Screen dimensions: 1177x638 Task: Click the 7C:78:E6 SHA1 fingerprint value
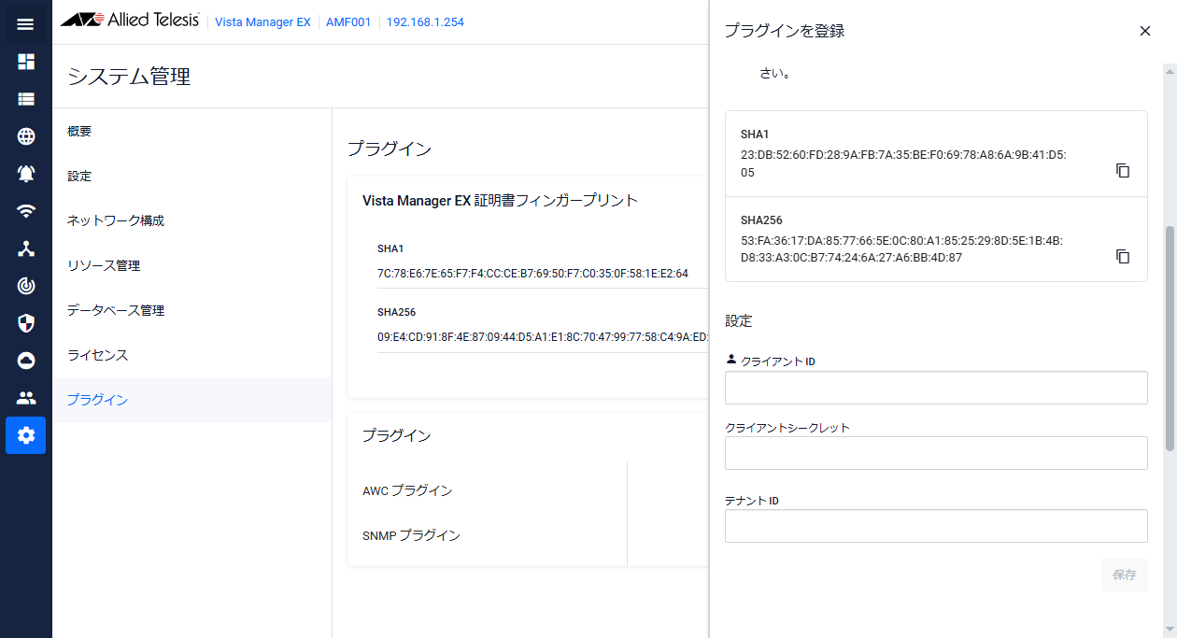coord(532,274)
